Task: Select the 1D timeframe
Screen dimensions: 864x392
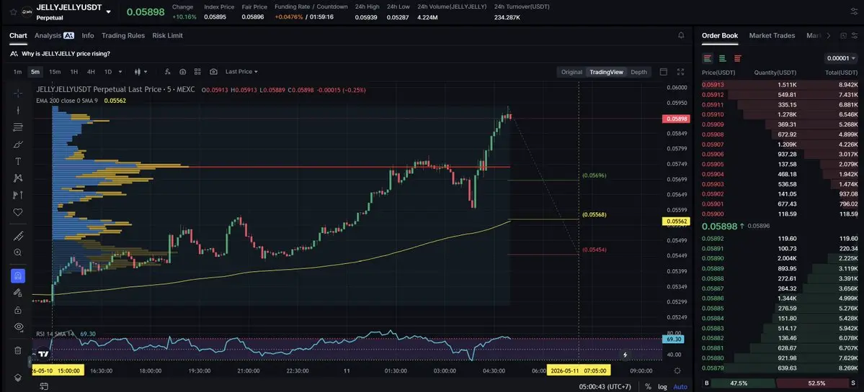Action: point(108,71)
